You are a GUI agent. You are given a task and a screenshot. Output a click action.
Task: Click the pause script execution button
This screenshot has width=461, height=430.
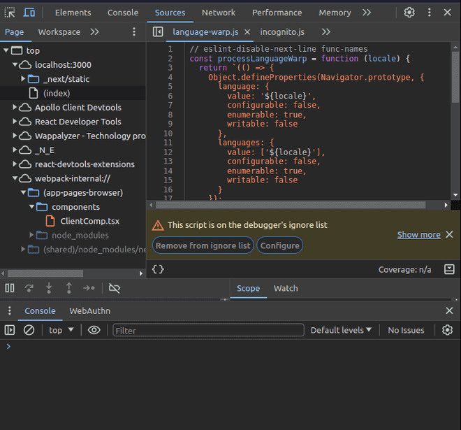point(10,287)
